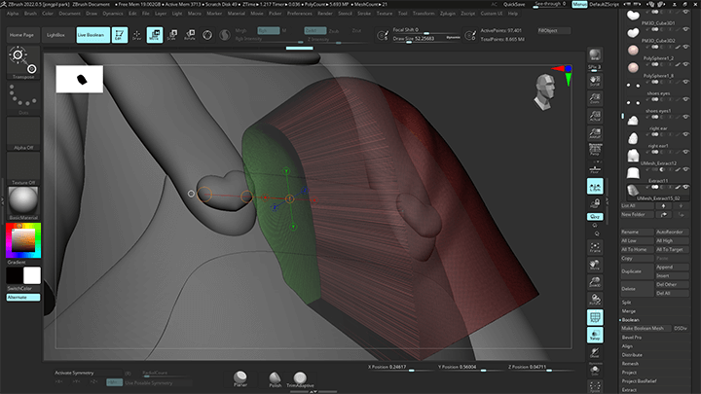Click the Gizmo 3D sphere icon
This screenshot has width=701, height=394.
click(x=207, y=35)
